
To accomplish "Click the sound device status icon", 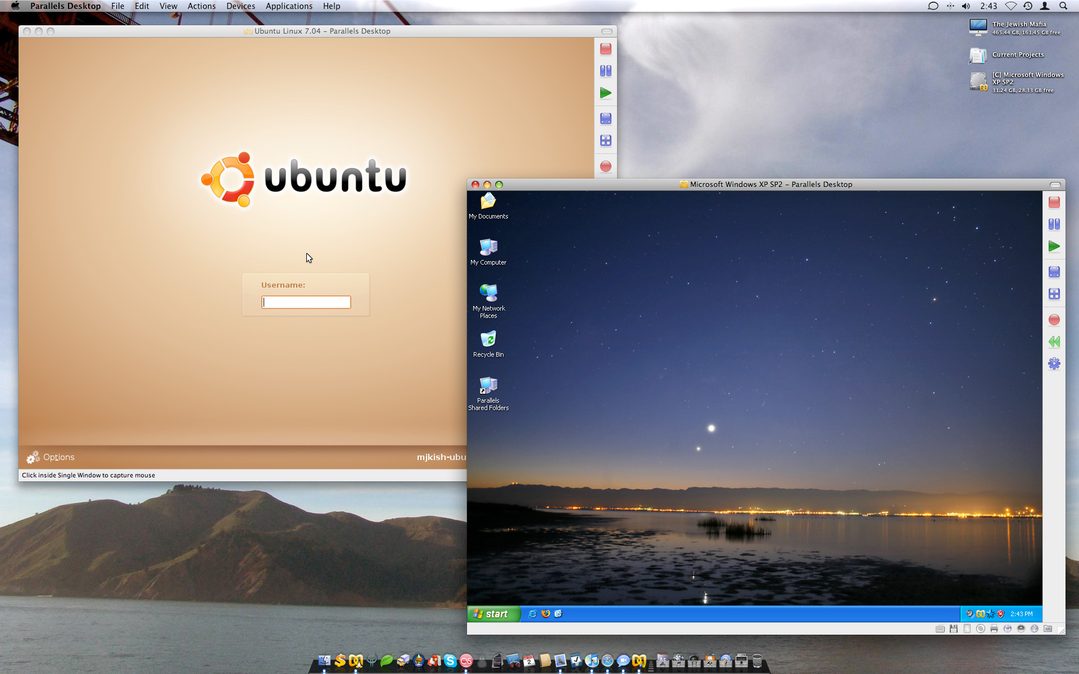I will [x=1021, y=629].
